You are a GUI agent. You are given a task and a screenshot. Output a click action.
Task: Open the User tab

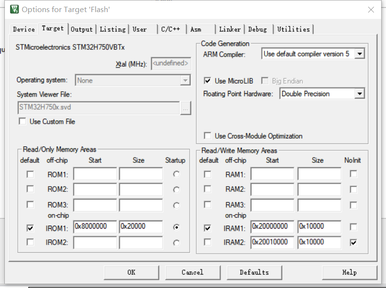tap(143, 29)
